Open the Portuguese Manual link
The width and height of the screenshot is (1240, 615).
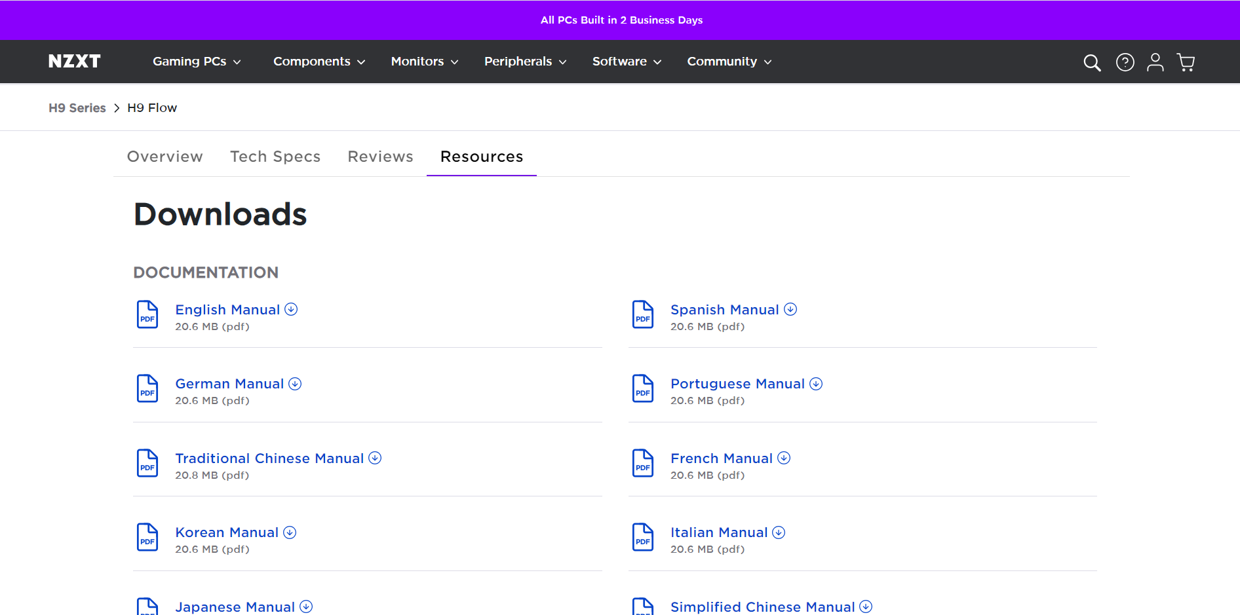click(x=737, y=384)
